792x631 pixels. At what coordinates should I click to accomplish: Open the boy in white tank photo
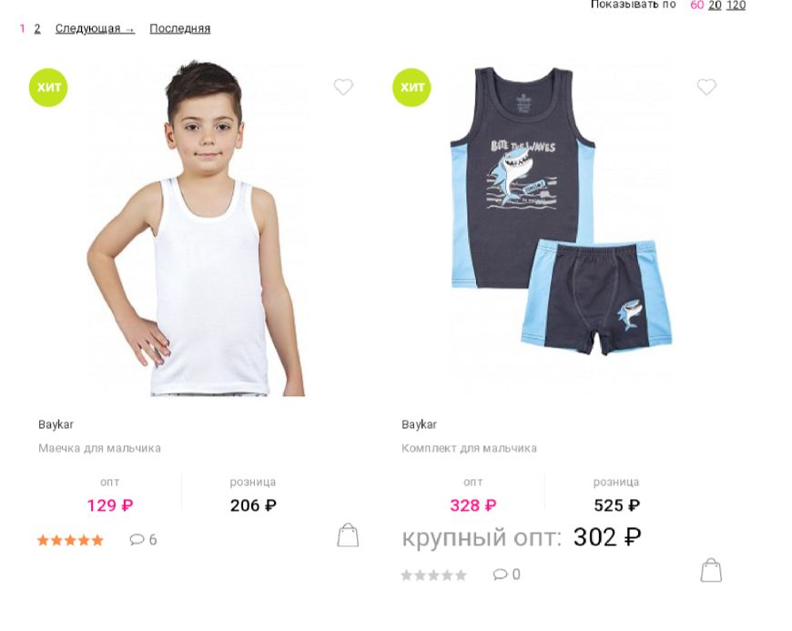[x=197, y=229]
